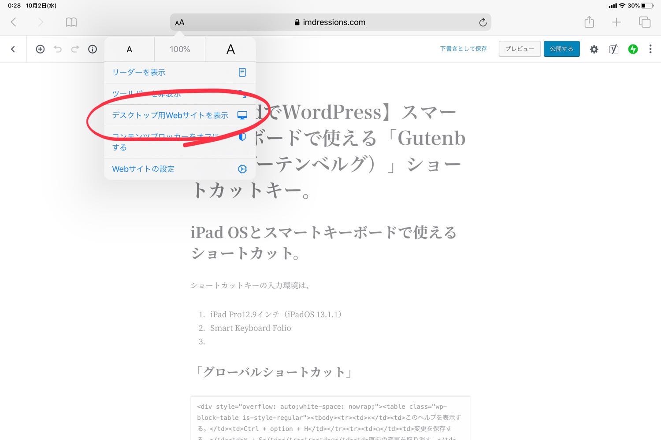This screenshot has height=440, width=661.
Task: Tap the 0:28 clock in status bar
Action: point(15,6)
